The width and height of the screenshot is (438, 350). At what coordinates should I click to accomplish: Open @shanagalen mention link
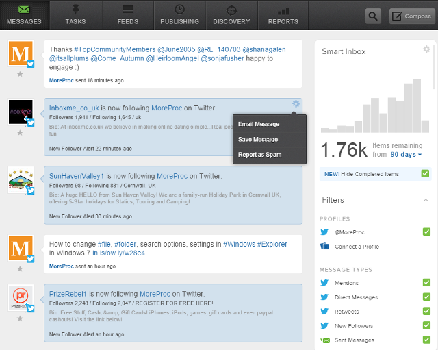(264, 49)
